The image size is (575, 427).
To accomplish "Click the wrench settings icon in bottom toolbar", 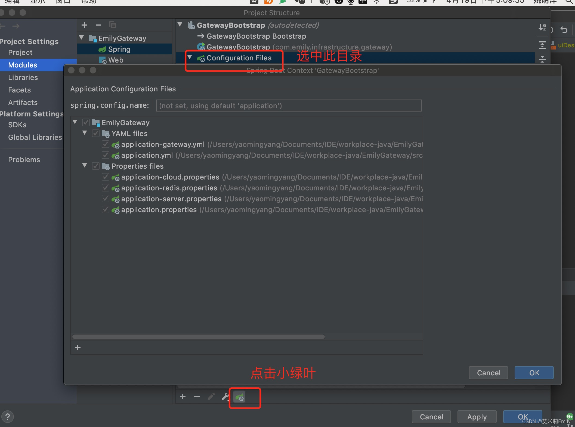I will (x=225, y=397).
